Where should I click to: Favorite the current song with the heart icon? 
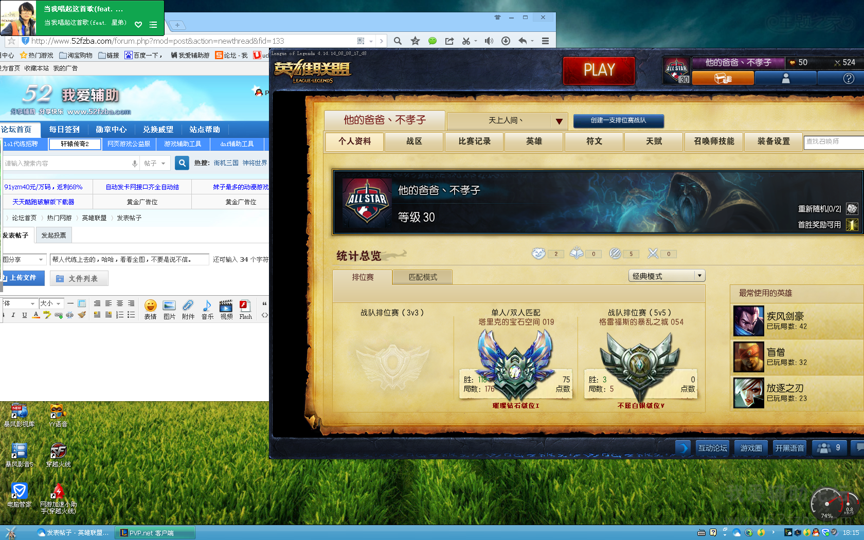pyautogui.click(x=138, y=24)
